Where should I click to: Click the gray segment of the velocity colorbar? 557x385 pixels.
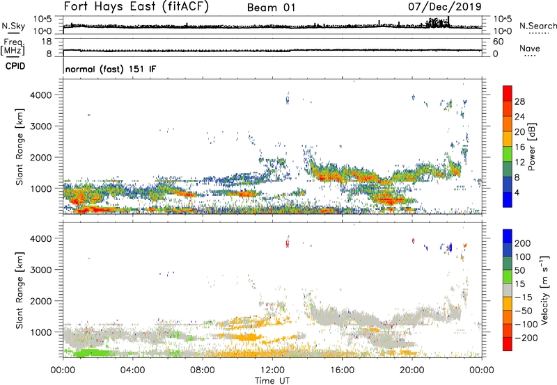[x=508, y=290]
